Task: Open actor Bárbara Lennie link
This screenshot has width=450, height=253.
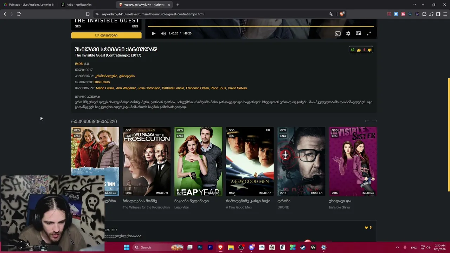Action: (x=173, y=88)
